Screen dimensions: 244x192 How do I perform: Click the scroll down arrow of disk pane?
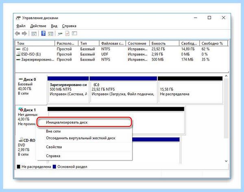(x=226, y=161)
